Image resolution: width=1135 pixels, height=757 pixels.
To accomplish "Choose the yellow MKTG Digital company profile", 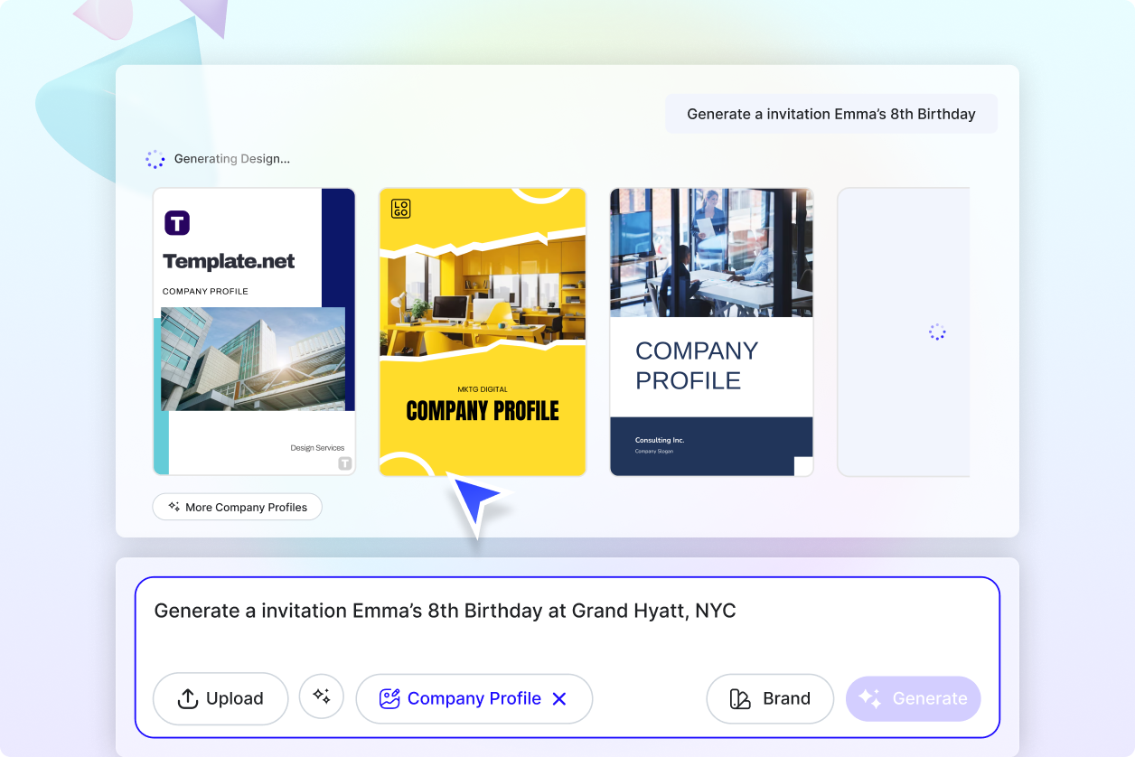I will click(482, 332).
